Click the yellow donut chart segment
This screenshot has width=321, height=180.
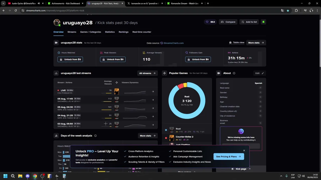click(185, 85)
